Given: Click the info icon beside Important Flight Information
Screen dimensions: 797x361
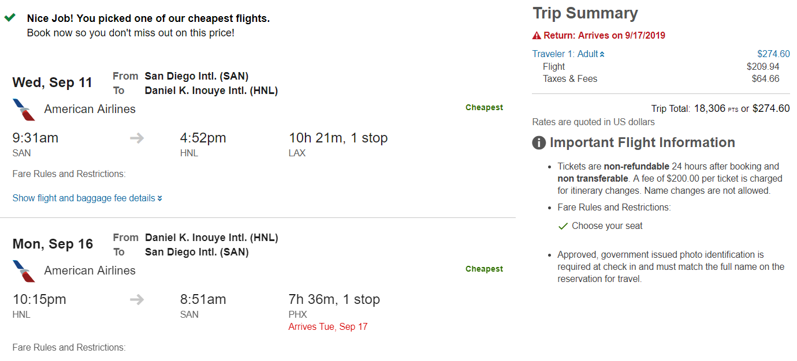Looking at the screenshot, I should pyautogui.click(x=539, y=143).
